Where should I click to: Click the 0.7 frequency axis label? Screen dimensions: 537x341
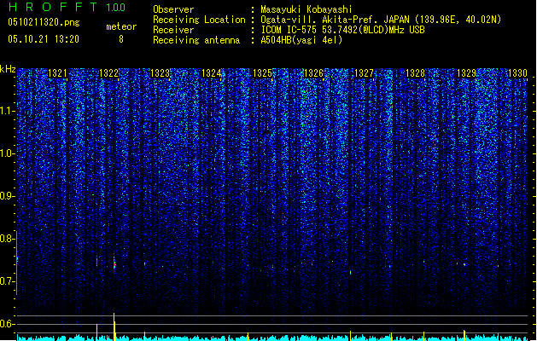pyautogui.click(x=7, y=281)
